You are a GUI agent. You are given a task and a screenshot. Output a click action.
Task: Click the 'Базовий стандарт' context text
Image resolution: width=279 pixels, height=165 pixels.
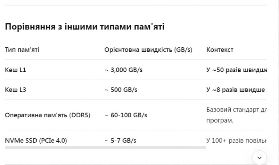tap(237, 109)
